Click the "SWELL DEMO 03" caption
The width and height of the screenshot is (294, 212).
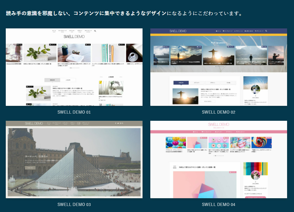[74, 204]
